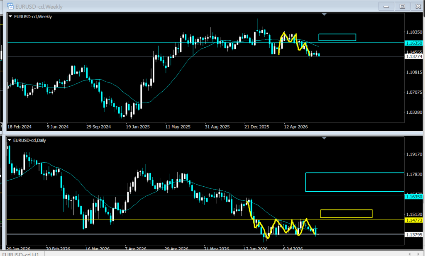Viewport: 425px width, 256px height.
Task: Select the cyan rectangle object on Weekly chart
Action: [x=337, y=37]
